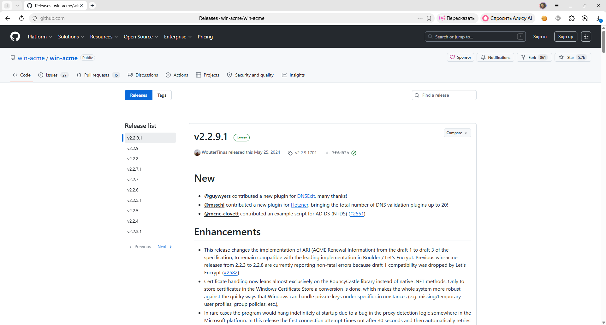
Task: Star the win-acme repository
Action: pyautogui.click(x=573, y=57)
